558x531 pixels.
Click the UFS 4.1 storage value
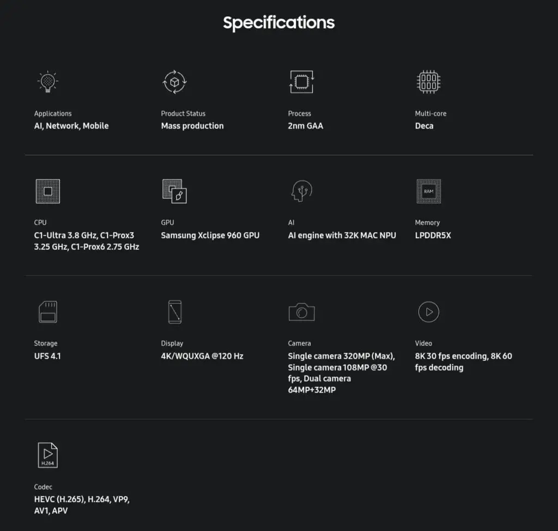[x=47, y=356]
